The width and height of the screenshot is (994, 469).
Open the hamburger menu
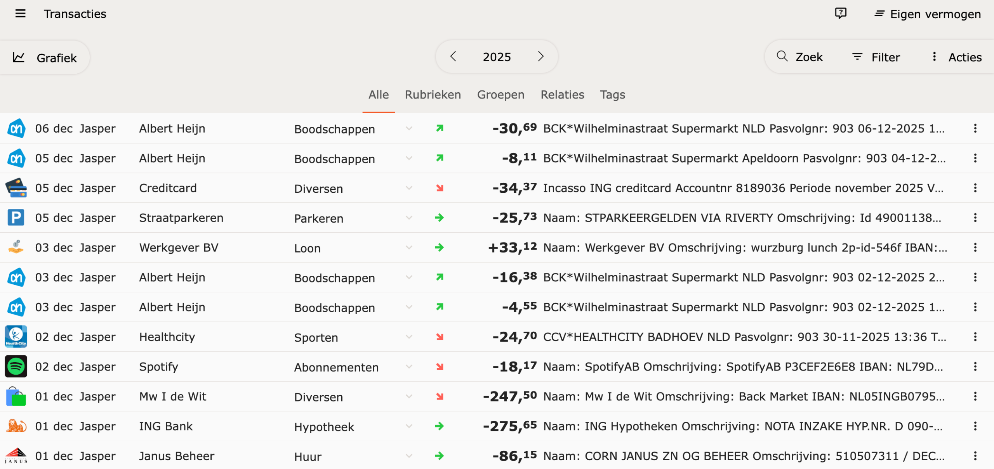tap(20, 14)
